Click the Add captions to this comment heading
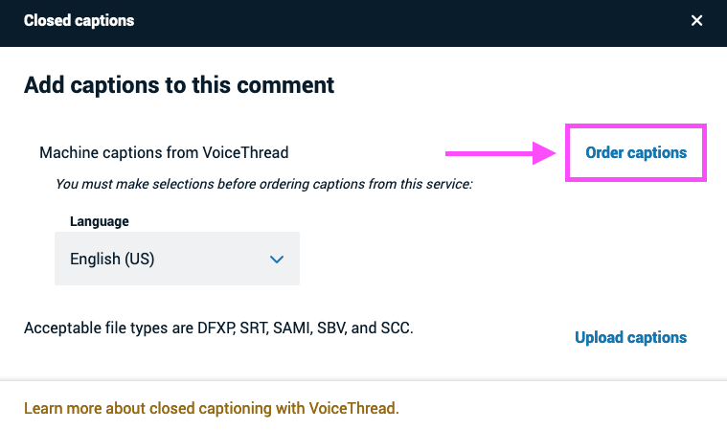727x430 pixels. (x=179, y=85)
